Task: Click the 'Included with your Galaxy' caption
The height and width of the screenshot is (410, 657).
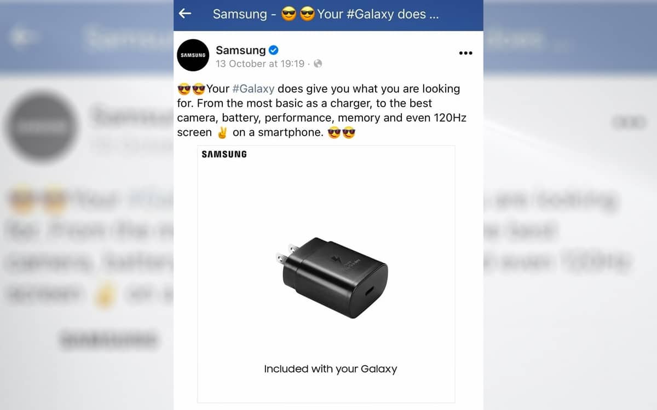Action: 330,369
